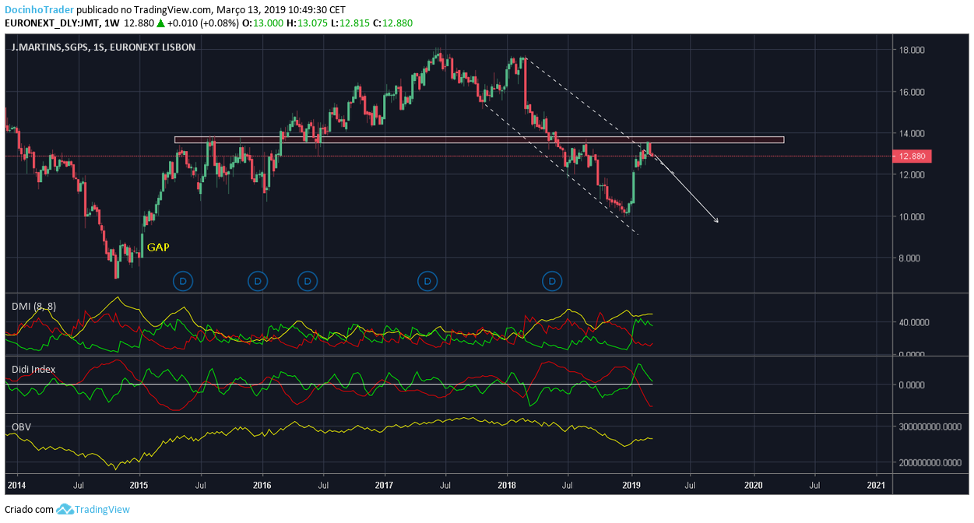The image size is (974, 523).
Task: Open the TradingView link at the bottom
Action: [x=103, y=510]
